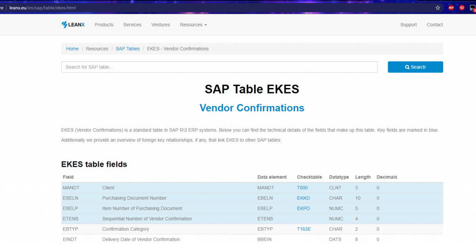
Task: Click the Resources breadcrumb text
Action: [x=97, y=49]
